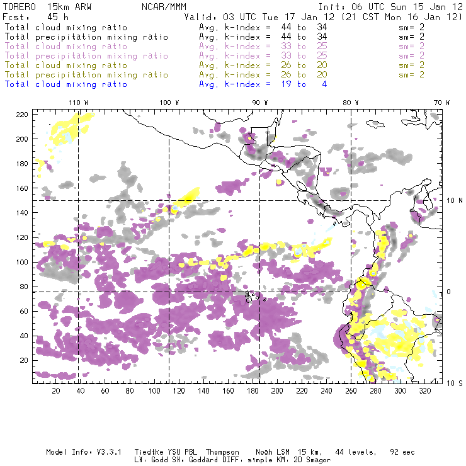This screenshot has width=466, height=466.
Task: Pick olive "Total cloud mixing ratio" legend label
Action: (66, 65)
